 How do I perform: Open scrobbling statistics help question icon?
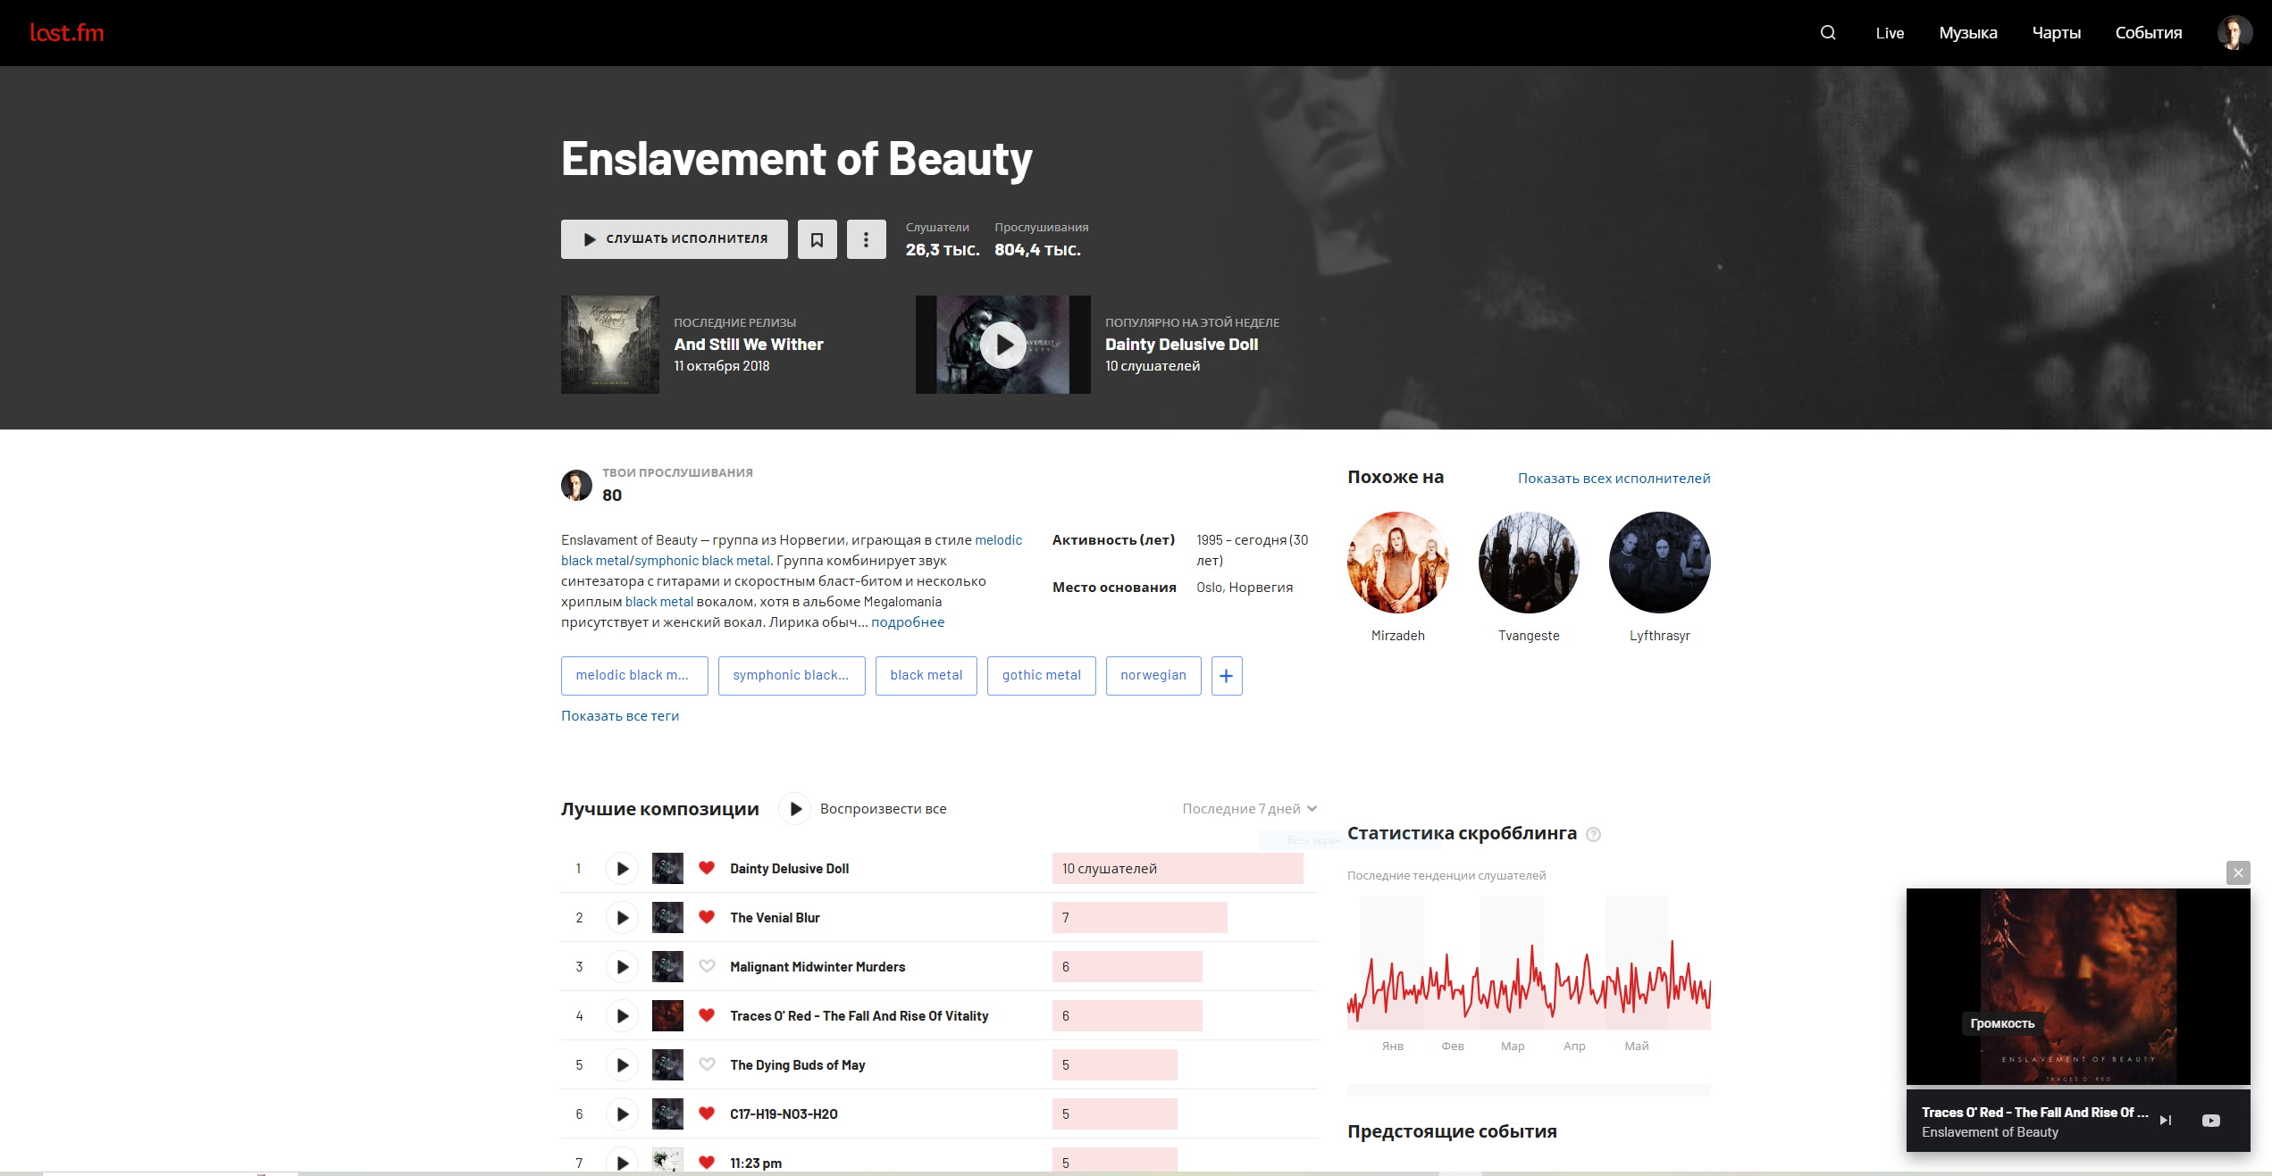click(x=1593, y=835)
